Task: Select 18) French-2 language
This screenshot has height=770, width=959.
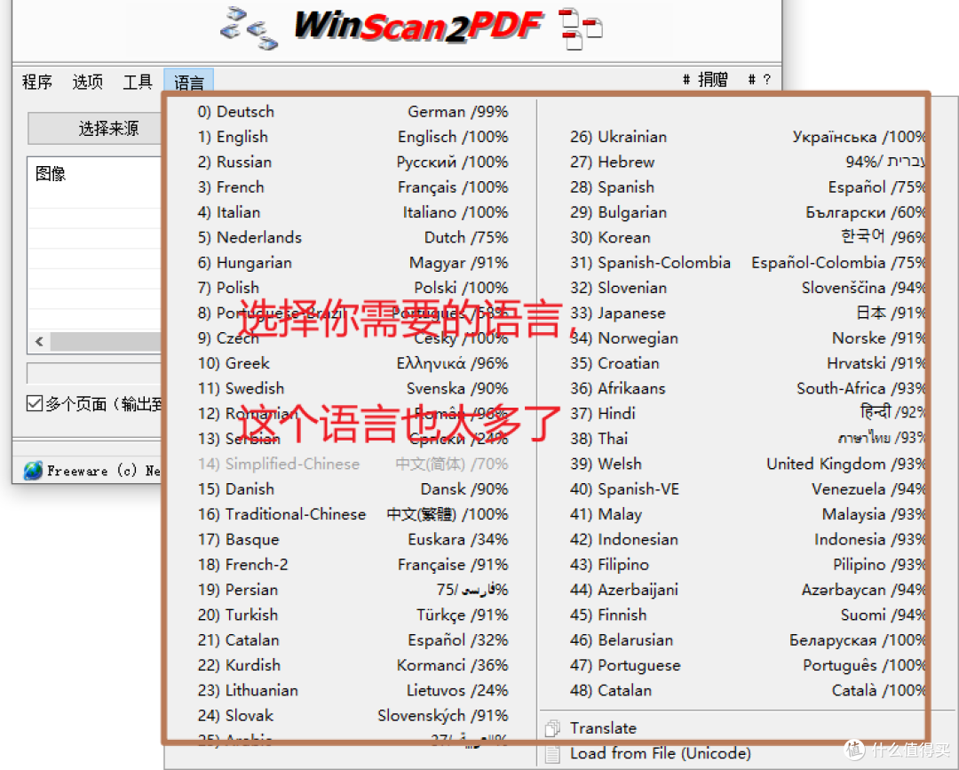Action: [x=353, y=564]
